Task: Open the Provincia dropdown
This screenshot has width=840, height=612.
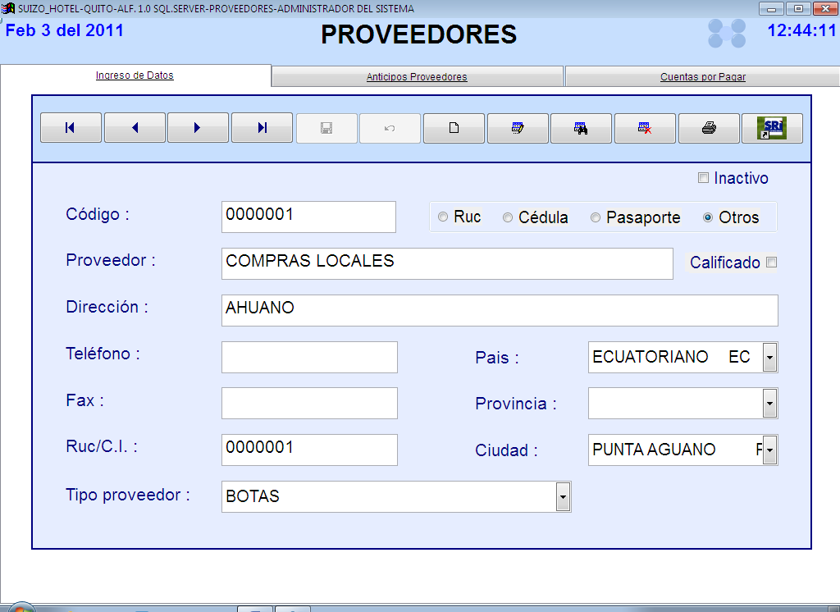Action: tap(769, 404)
